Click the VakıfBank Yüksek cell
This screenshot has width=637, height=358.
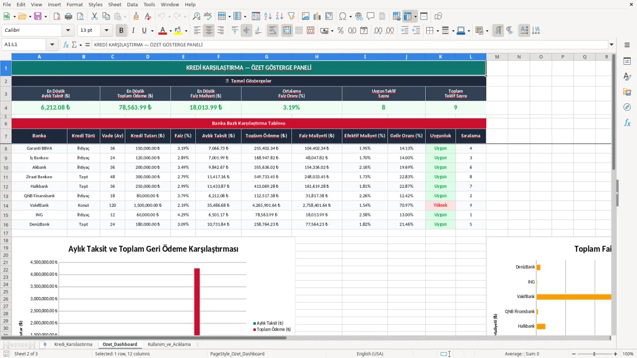440,205
